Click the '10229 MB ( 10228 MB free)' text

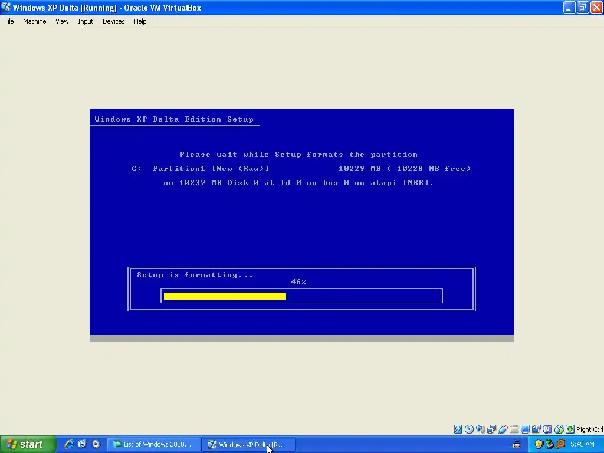(x=405, y=168)
